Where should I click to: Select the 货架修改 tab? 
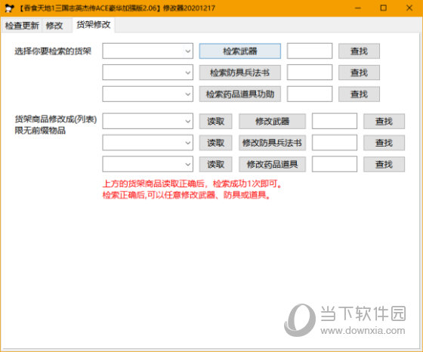tap(94, 25)
